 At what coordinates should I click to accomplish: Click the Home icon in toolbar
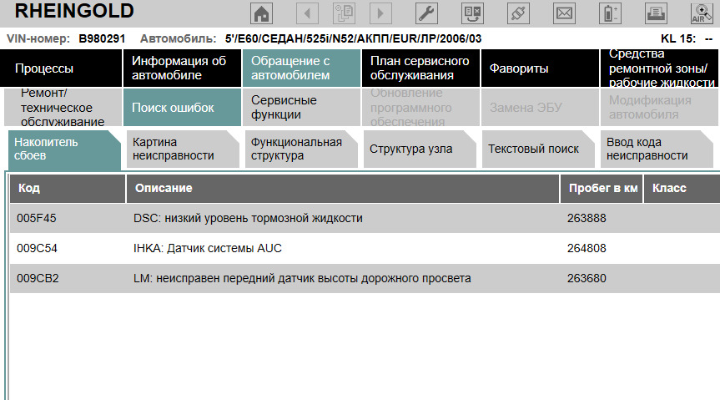(x=261, y=13)
